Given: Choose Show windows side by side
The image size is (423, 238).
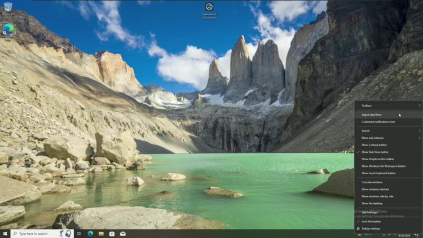Looking at the screenshot, I should [388, 196].
